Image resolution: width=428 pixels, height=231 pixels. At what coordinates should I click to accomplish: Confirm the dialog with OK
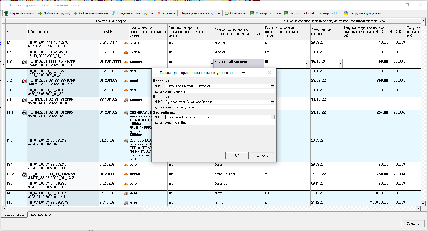point(237,156)
